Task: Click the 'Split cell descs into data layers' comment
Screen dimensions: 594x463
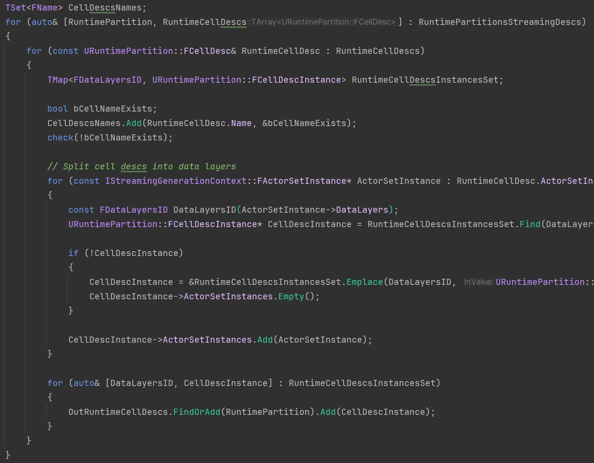Action: coord(142,166)
